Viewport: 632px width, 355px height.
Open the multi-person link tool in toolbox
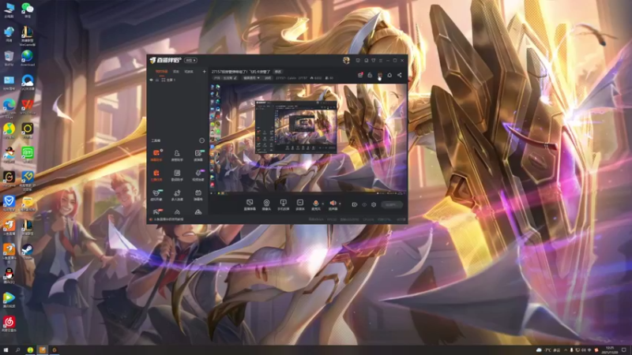click(177, 195)
